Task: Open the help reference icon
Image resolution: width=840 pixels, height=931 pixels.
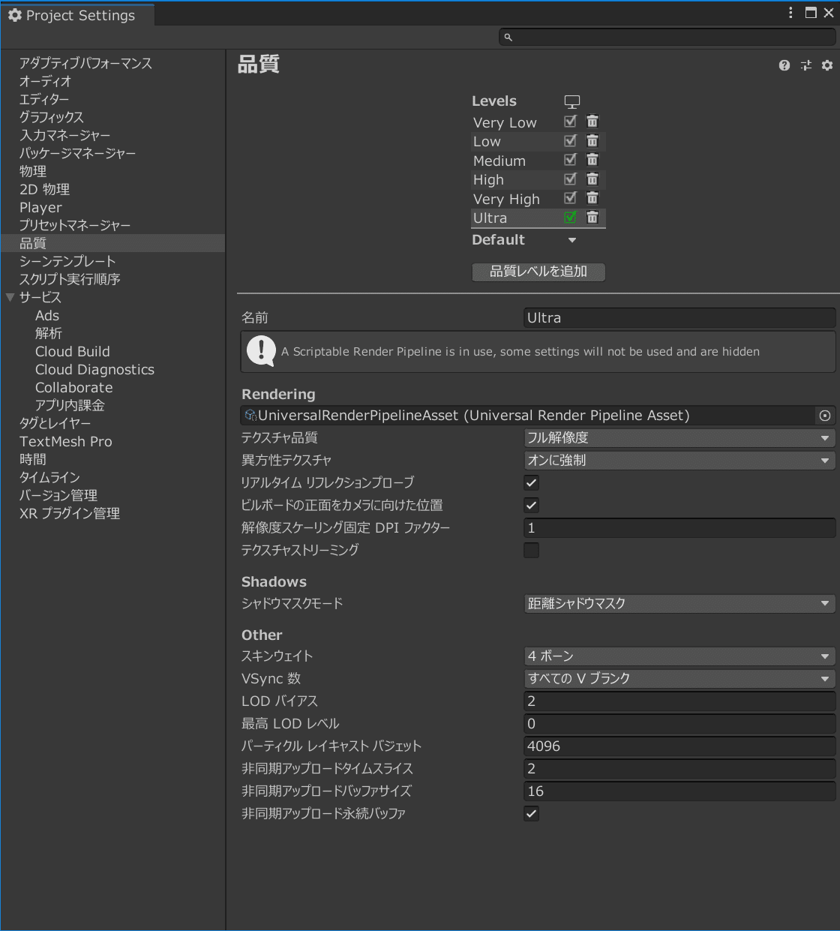Action: click(x=784, y=65)
